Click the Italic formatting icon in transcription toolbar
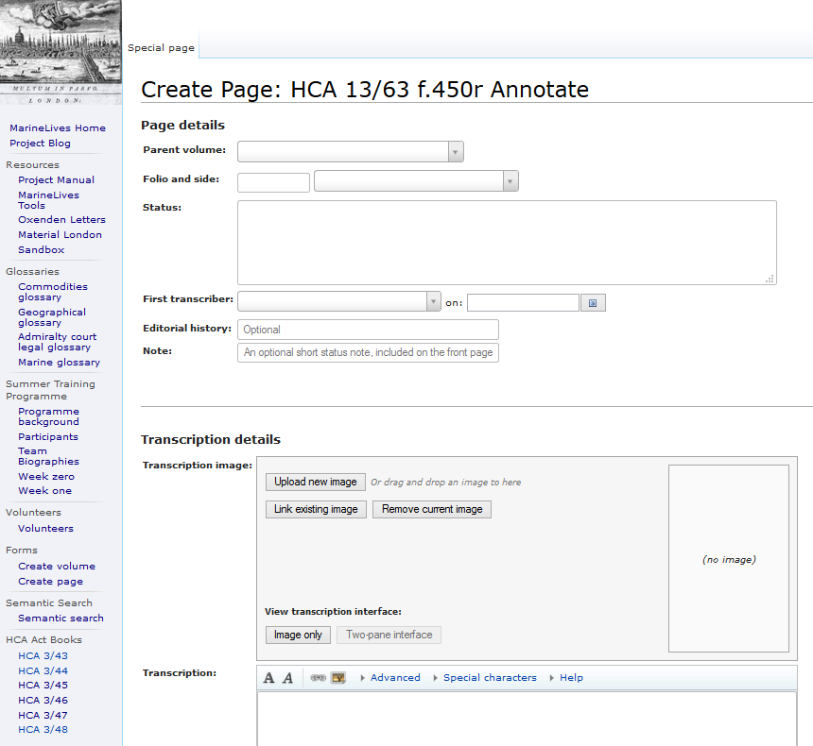The width and height of the screenshot is (813, 746). point(287,678)
